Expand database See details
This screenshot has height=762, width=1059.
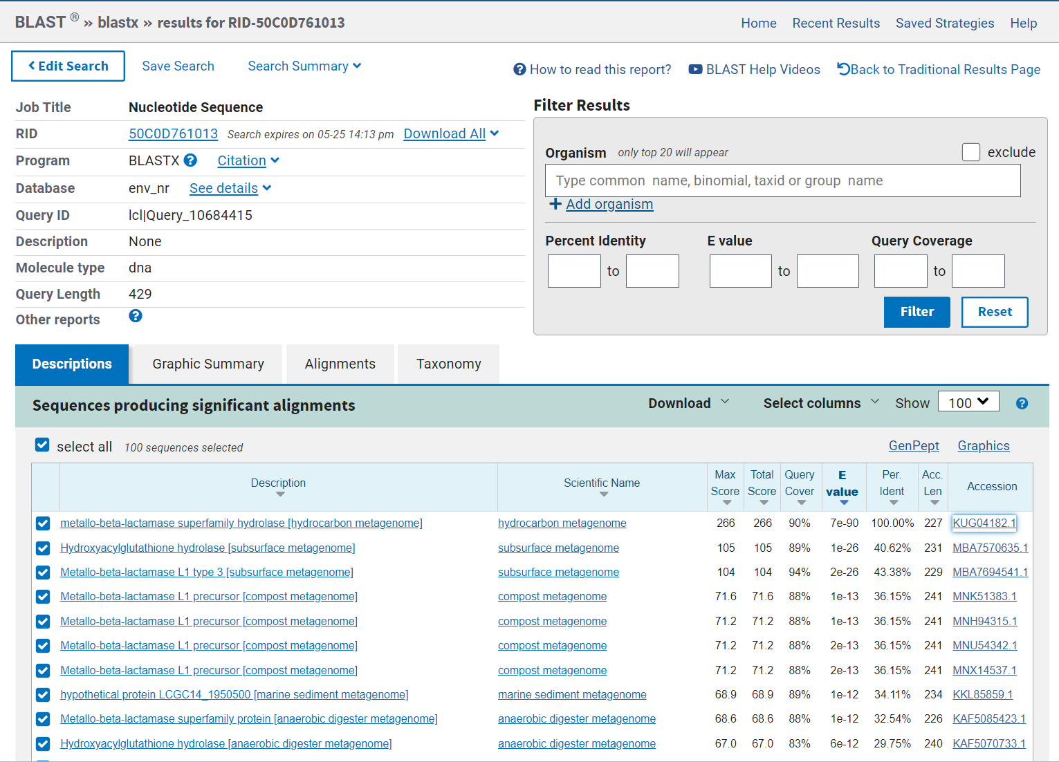click(x=230, y=188)
